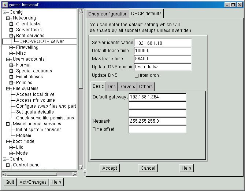The height and width of the screenshot is (191, 245).
Task: Expand the Normal accounts node
Action: click(11, 65)
